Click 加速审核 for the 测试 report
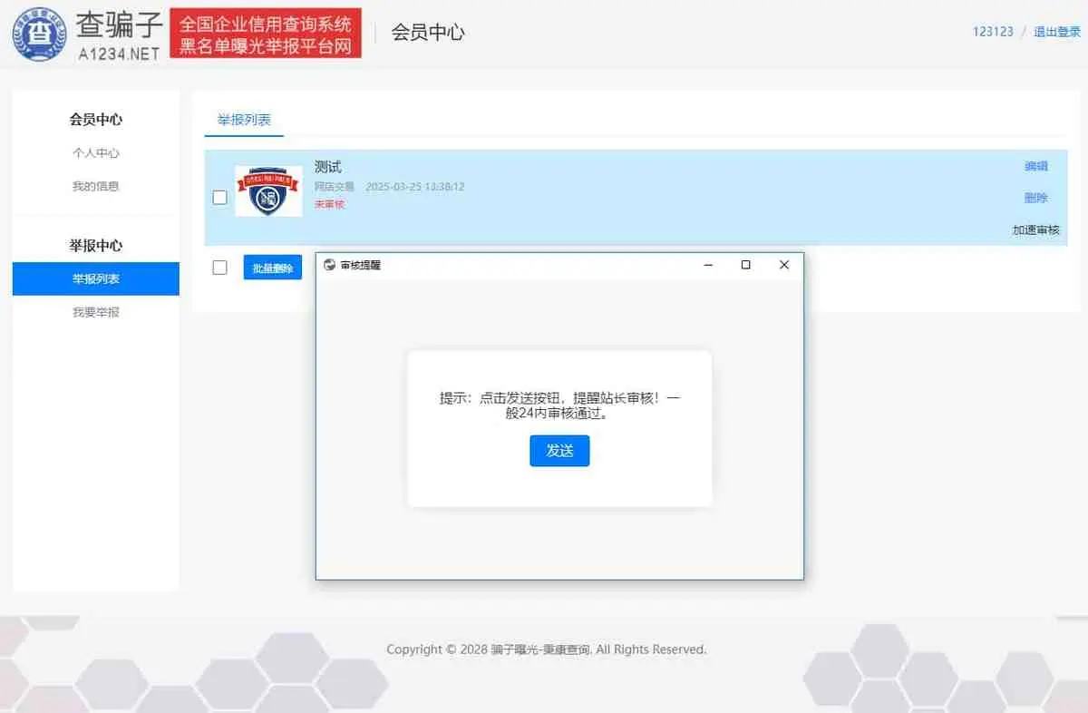The width and height of the screenshot is (1088, 713). [1036, 230]
